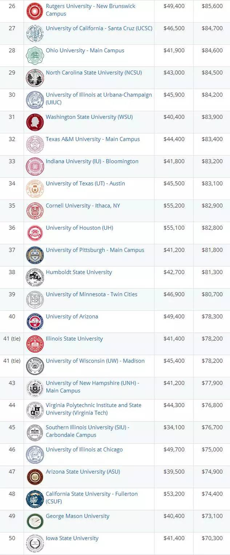Image resolution: width=230 pixels, height=555 pixels.
Task: Click the George Mason University logo
Action: coord(35,521)
